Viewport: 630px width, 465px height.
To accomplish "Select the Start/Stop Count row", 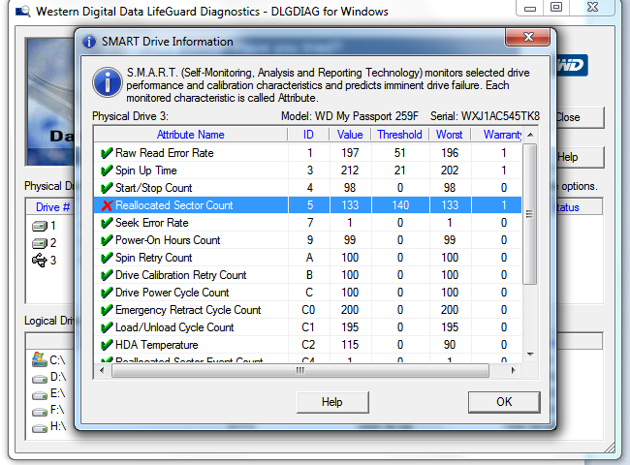I will click(x=308, y=188).
